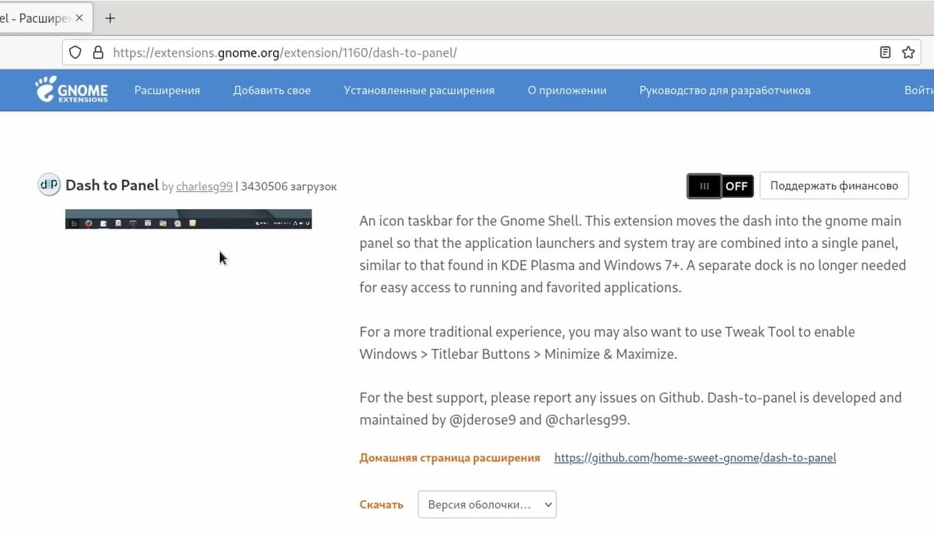The width and height of the screenshot is (934, 533).
Task: Open the О приложении page
Action: pyautogui.click(x=567, y=90)
